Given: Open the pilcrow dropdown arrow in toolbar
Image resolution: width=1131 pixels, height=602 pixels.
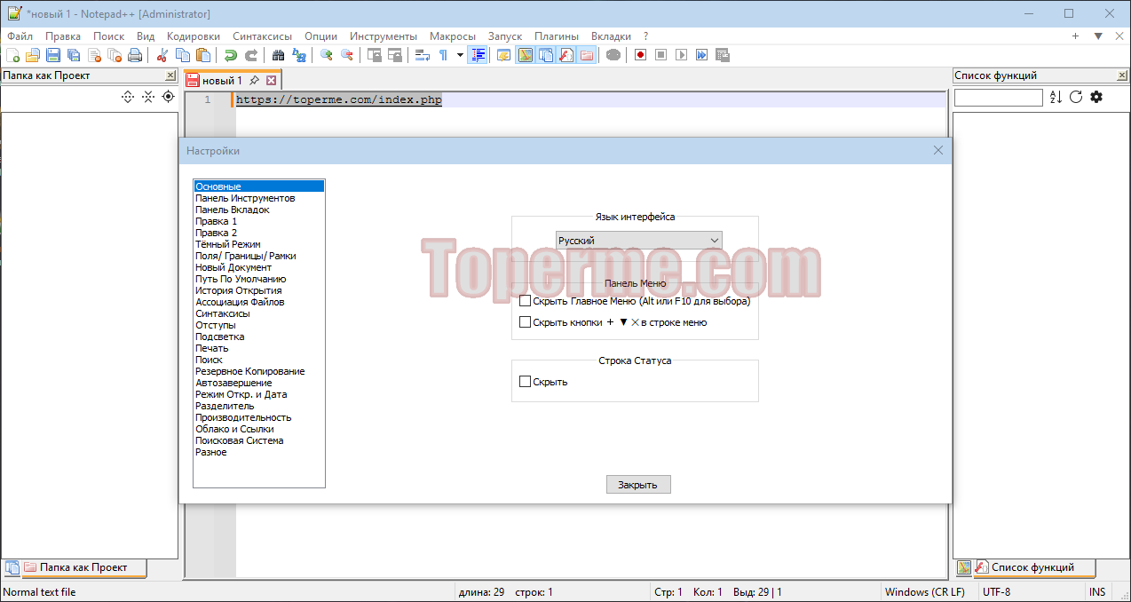Looking at the screenshot, I should 460,55.
